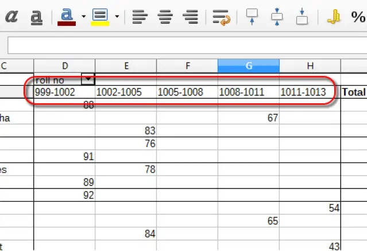Align cell contents left

[140, 17]
